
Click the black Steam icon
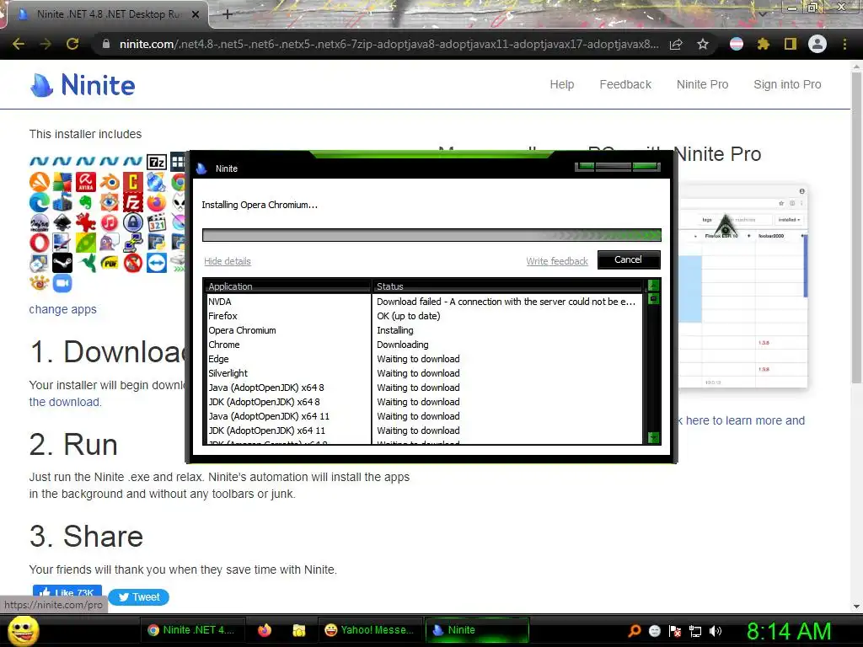coord(62,263)
